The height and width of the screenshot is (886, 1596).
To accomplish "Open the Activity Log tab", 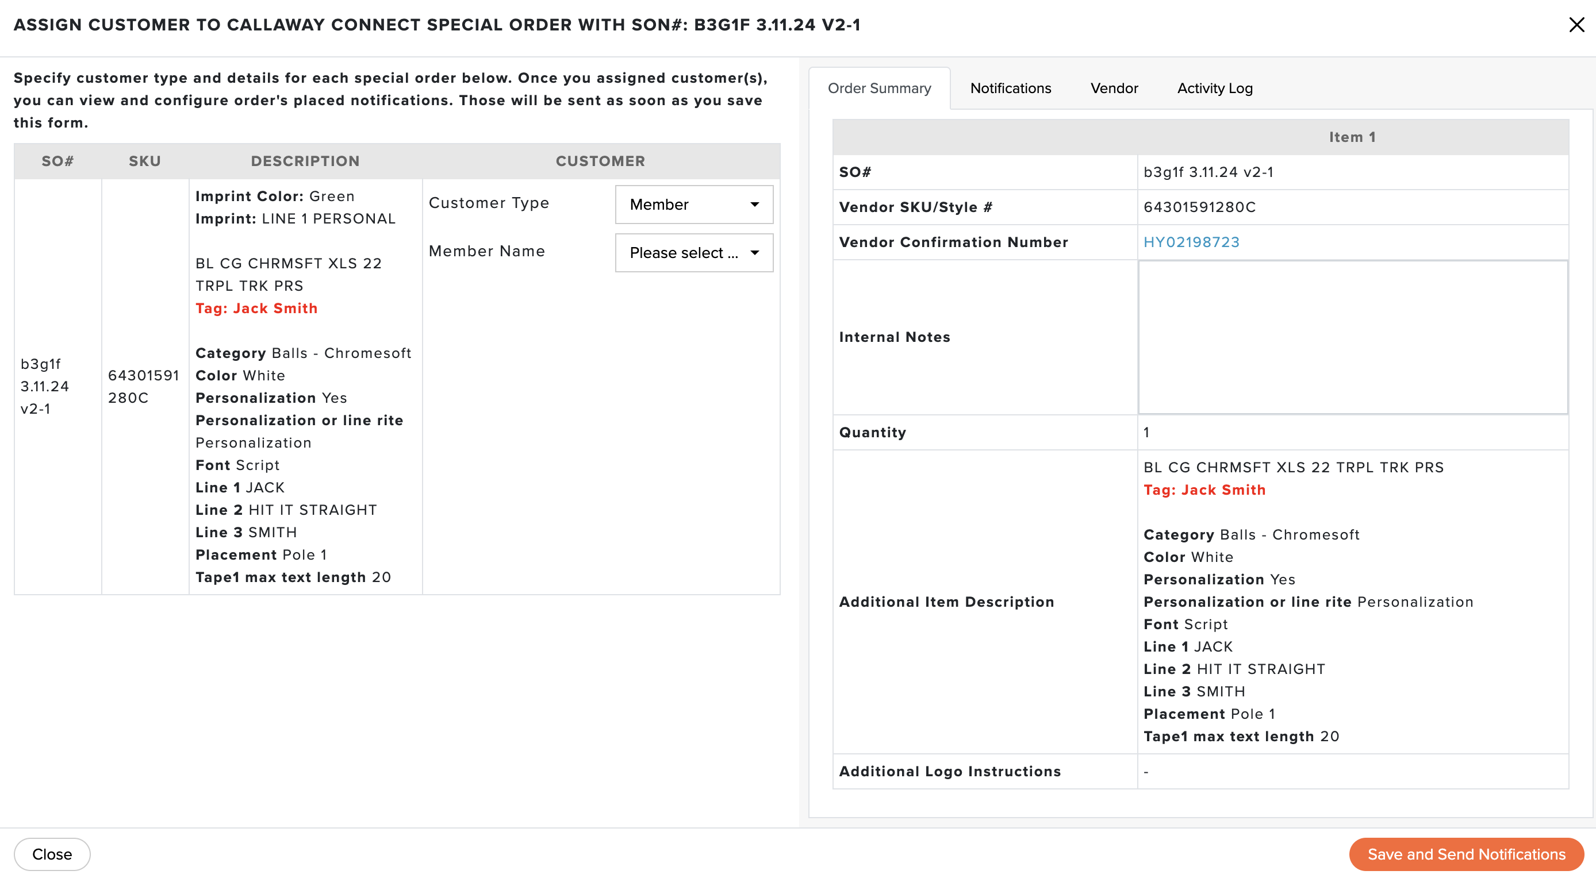I will [x=1214, y=88].
